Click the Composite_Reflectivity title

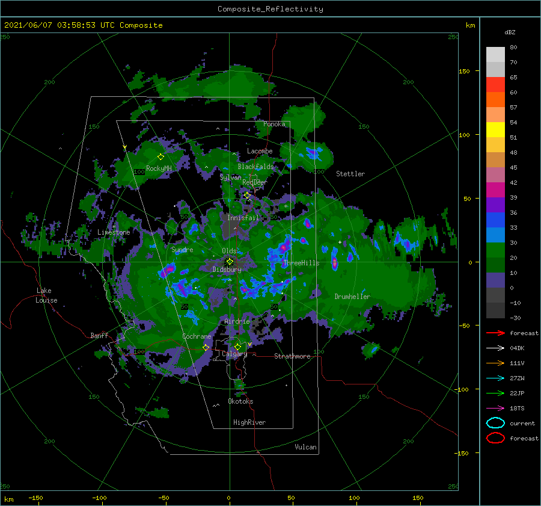pyautogui.click(x=270, y=9)
